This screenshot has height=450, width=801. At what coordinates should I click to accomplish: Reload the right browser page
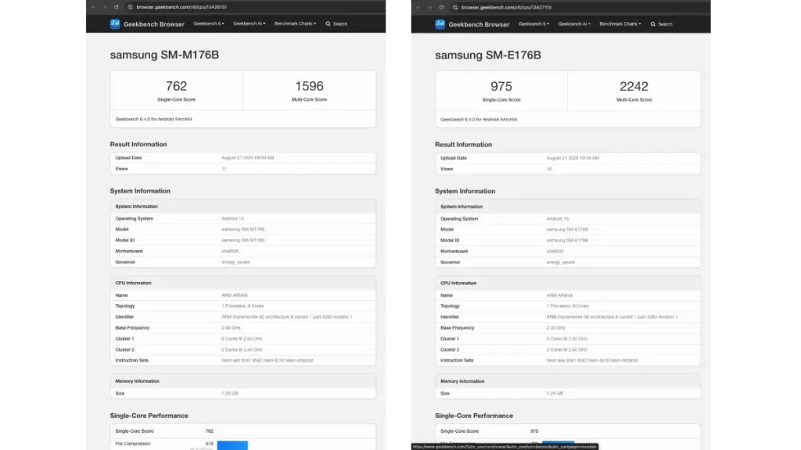[442, 7]
